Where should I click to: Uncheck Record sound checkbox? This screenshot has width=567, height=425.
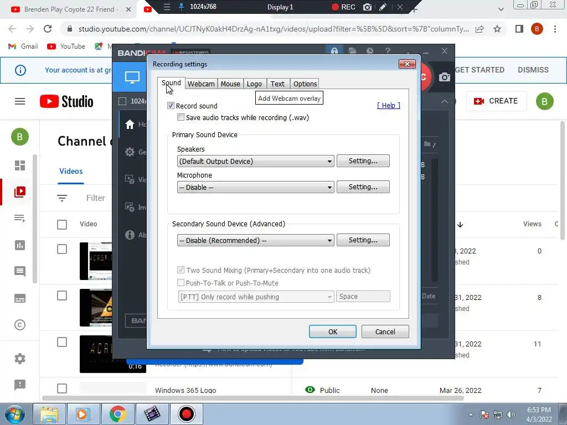point(171,106)
